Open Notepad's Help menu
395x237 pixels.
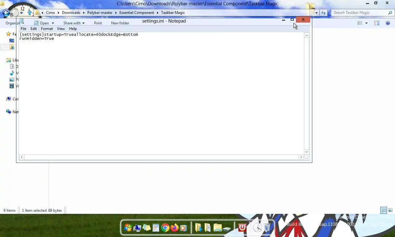(73, 29)
